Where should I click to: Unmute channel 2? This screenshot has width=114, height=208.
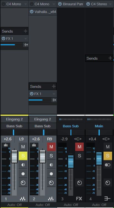[x=51, y=147]
